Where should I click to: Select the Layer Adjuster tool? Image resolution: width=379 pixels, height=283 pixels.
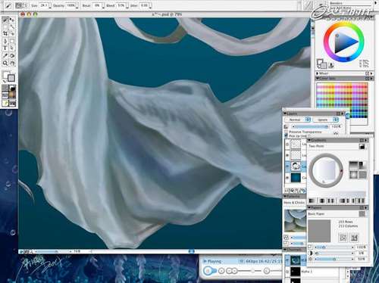coord(12,20)
